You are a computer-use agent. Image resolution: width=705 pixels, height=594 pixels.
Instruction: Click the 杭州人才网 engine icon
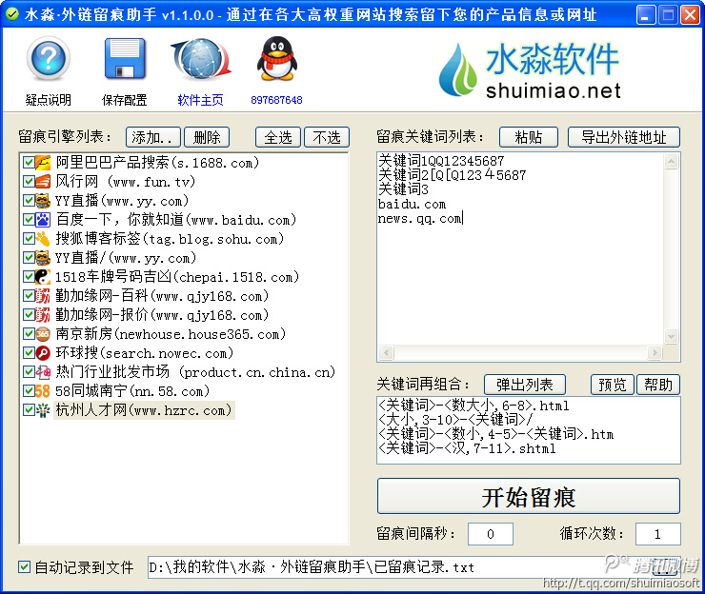pos(43,410)
